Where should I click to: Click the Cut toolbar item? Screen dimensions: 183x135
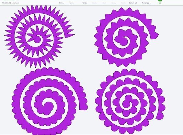point(104,3)
